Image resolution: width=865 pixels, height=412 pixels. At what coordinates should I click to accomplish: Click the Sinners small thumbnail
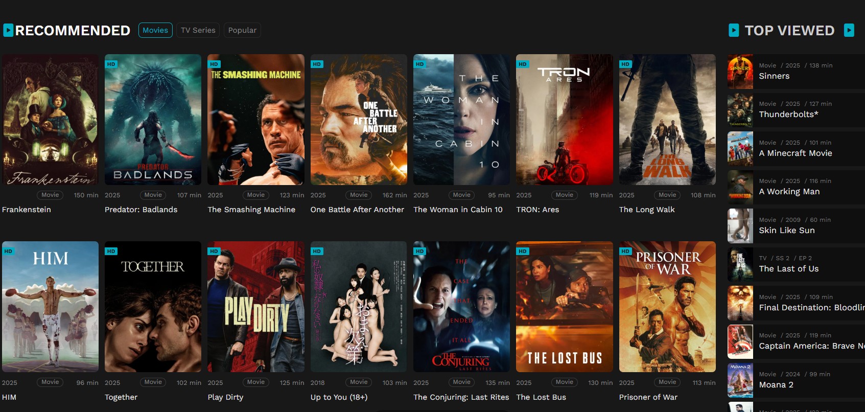pos(740,72)
